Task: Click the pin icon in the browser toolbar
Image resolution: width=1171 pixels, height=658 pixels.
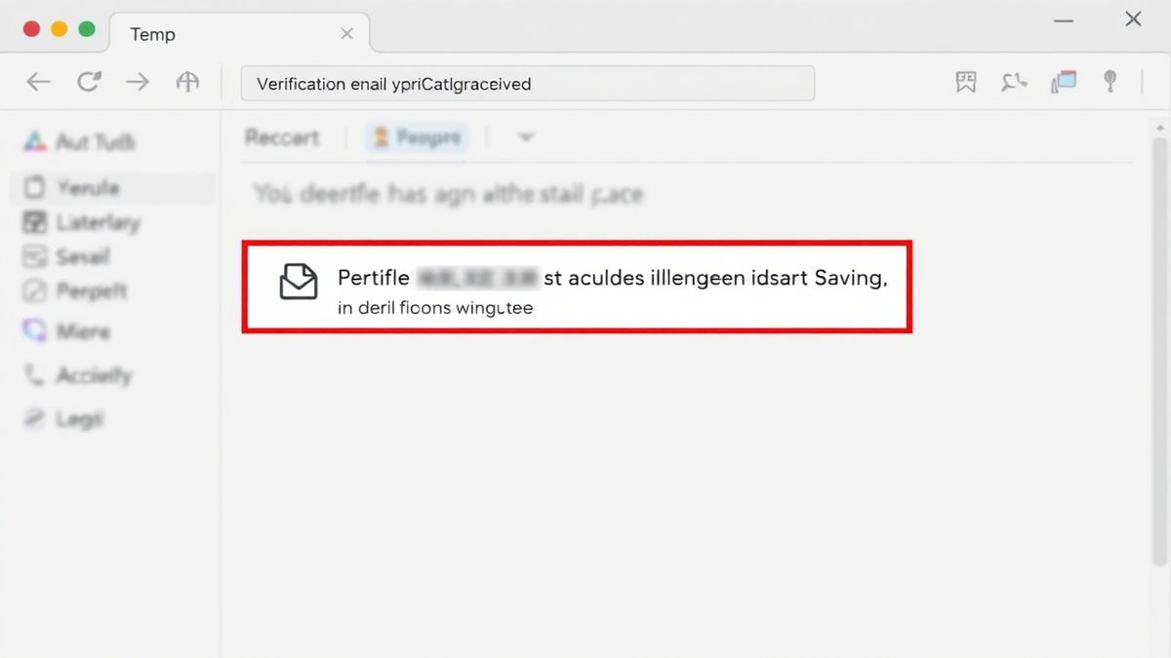Action: point(1110,82)
